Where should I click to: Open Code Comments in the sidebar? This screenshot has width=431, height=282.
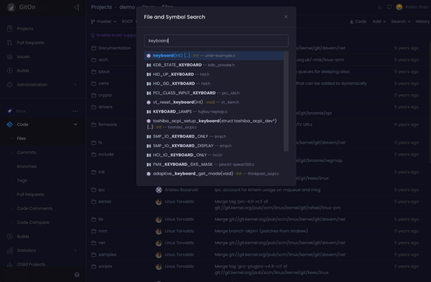[35, 208]
